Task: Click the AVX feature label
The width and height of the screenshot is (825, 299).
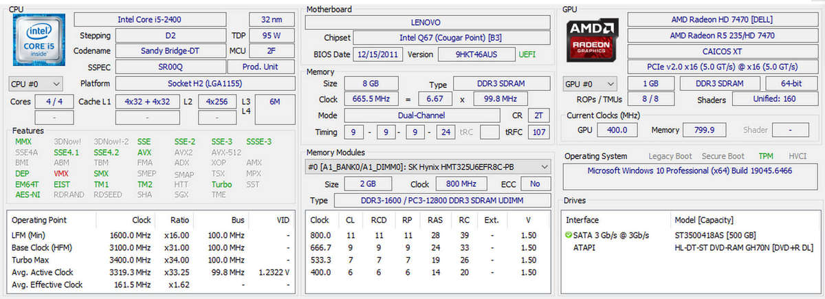Action: click(144, 153)
